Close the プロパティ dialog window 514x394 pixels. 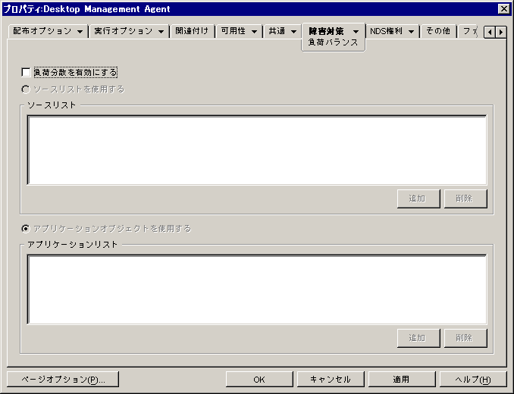[503, 9]
